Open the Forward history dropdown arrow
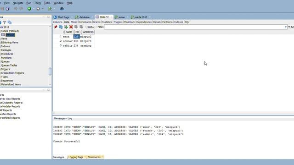The height and width of the screenshot is (165, 294). click(x=43, y=9)
